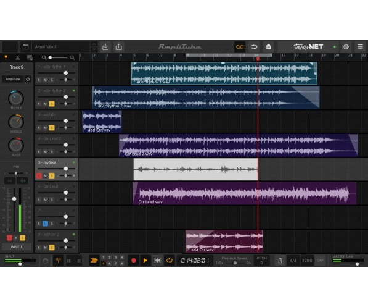
Task: Mute track 1 eGtr Rythm 1
Action: click(x=45, y=80)
